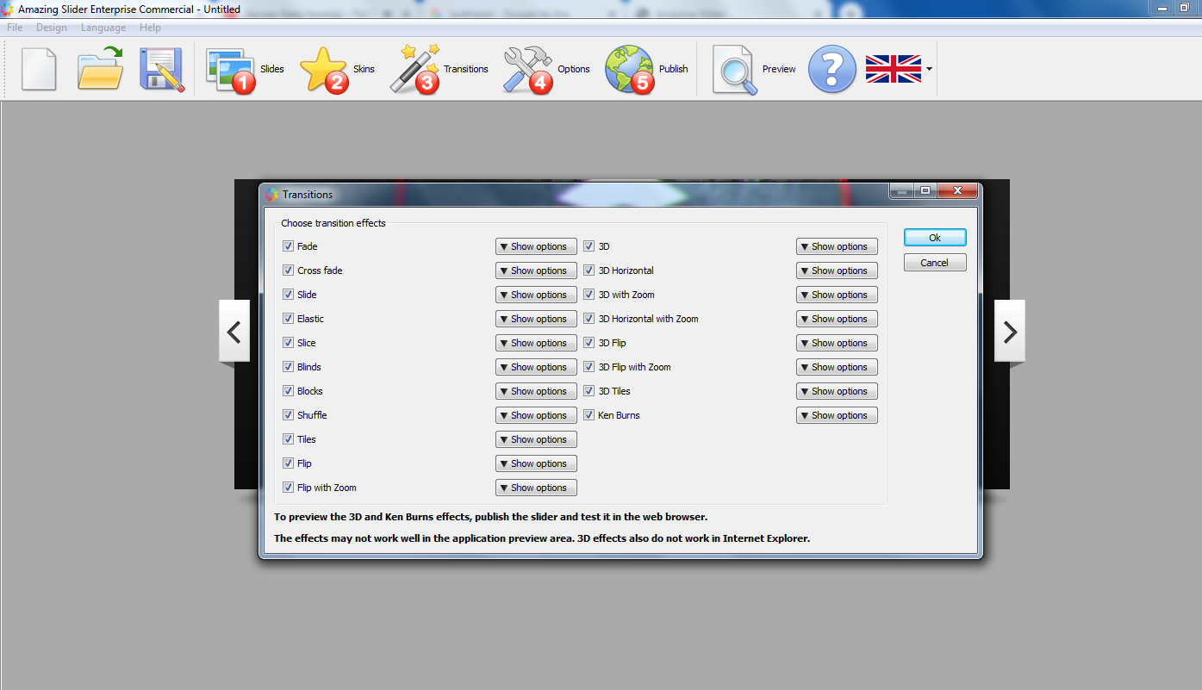
Task: Expand Blinds show options
Action: pyautogui.click(x=536, y=367)
